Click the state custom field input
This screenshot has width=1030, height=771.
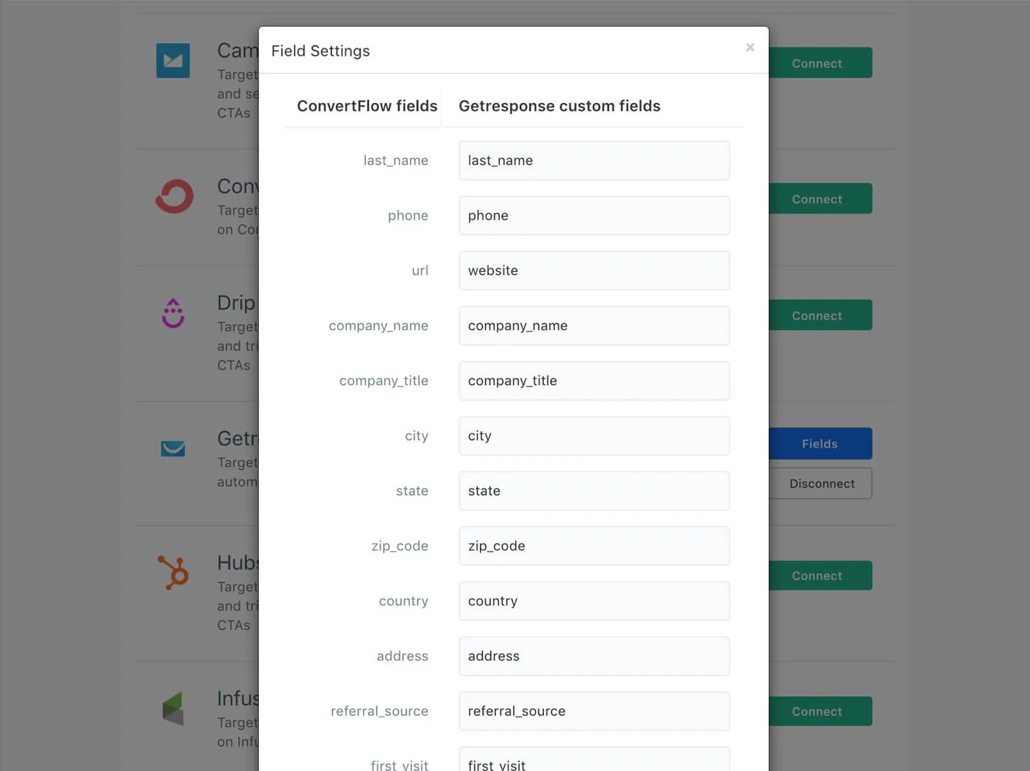594,491
